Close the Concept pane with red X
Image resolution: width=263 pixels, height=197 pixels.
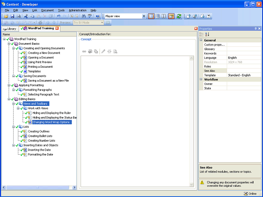pyautogui.click(x=196, y=29)
